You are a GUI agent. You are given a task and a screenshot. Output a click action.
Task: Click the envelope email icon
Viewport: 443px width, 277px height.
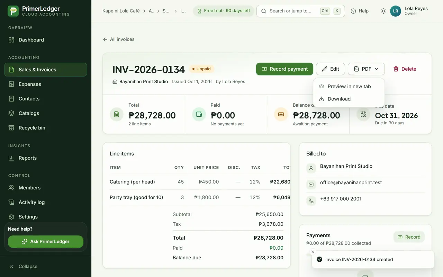(311, 185)
